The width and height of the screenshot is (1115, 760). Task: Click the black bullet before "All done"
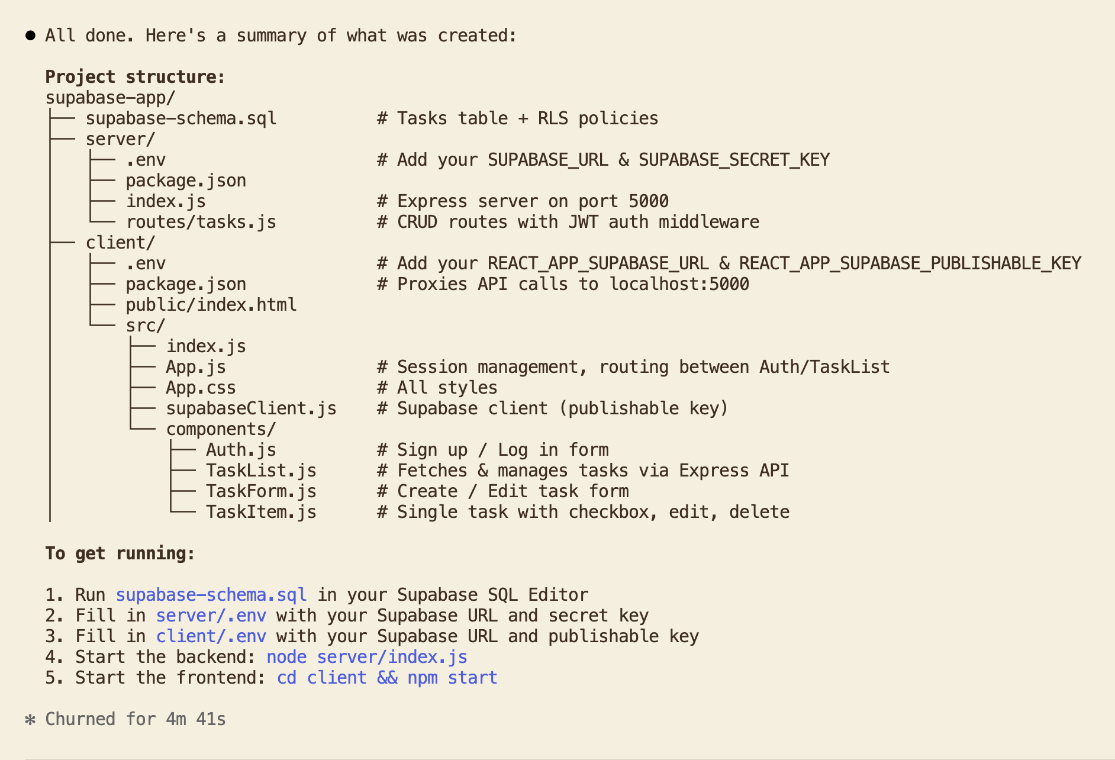[30, 36]
